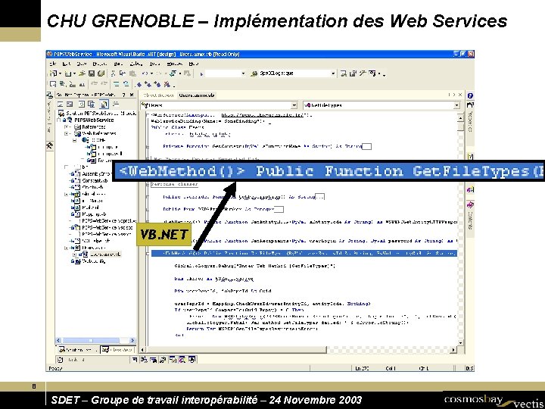Click the Decrease Indent icon

pyautogui.click(x=94, y=84)
